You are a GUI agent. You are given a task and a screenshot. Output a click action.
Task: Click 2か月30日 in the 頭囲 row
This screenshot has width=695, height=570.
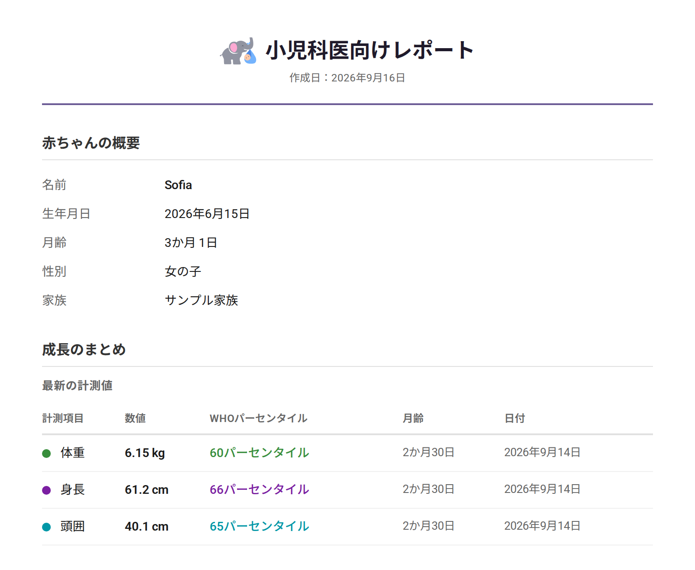coord(428,526)
